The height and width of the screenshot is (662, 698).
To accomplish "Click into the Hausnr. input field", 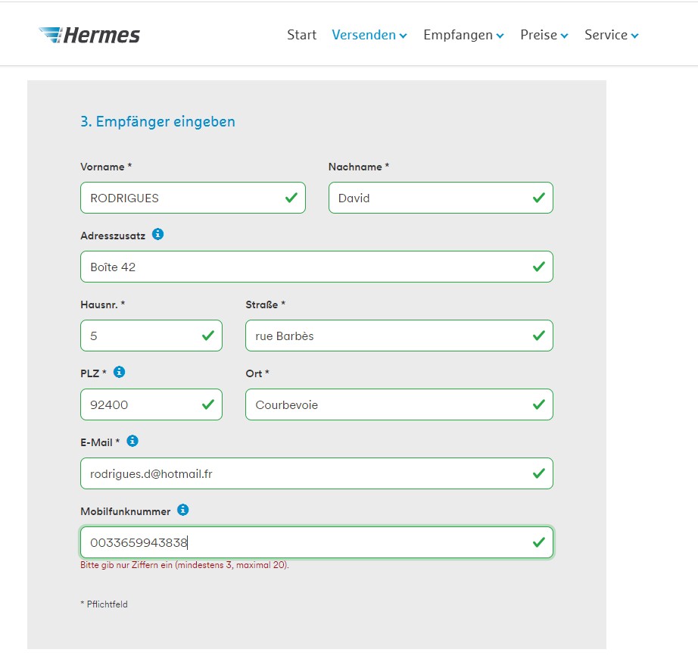I will (x=151, y=336).
